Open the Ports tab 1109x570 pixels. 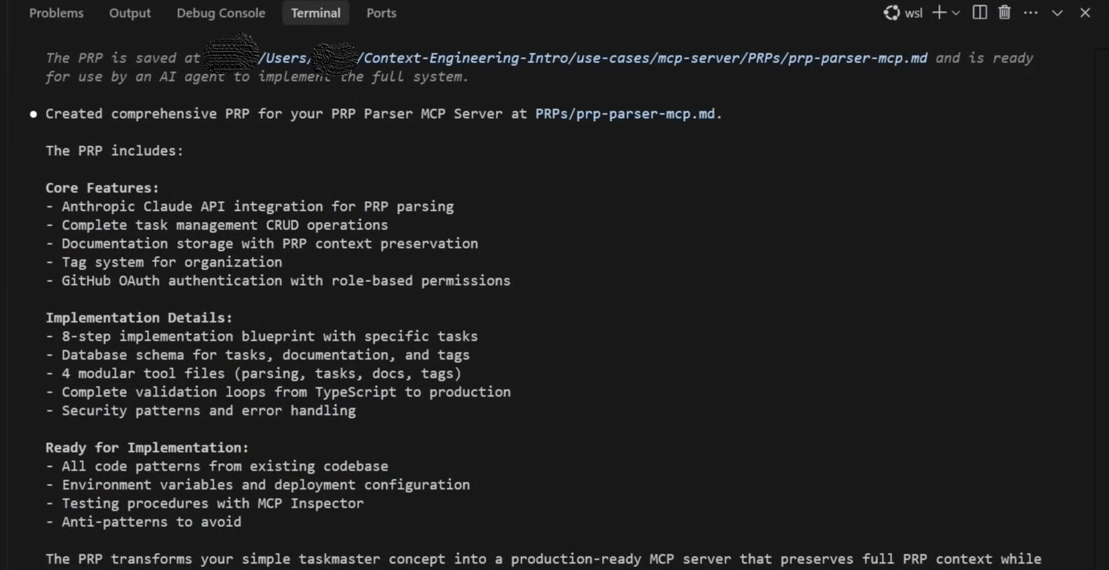tap(382, 13)
